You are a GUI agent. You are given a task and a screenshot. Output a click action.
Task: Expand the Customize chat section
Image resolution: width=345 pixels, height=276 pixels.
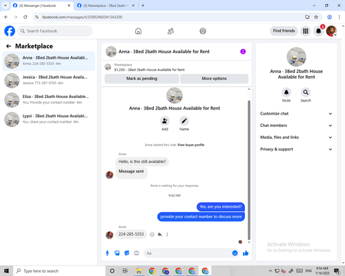coord(296,114)
